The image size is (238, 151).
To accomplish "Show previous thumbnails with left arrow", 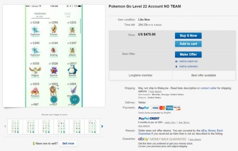I will (5, 126).
